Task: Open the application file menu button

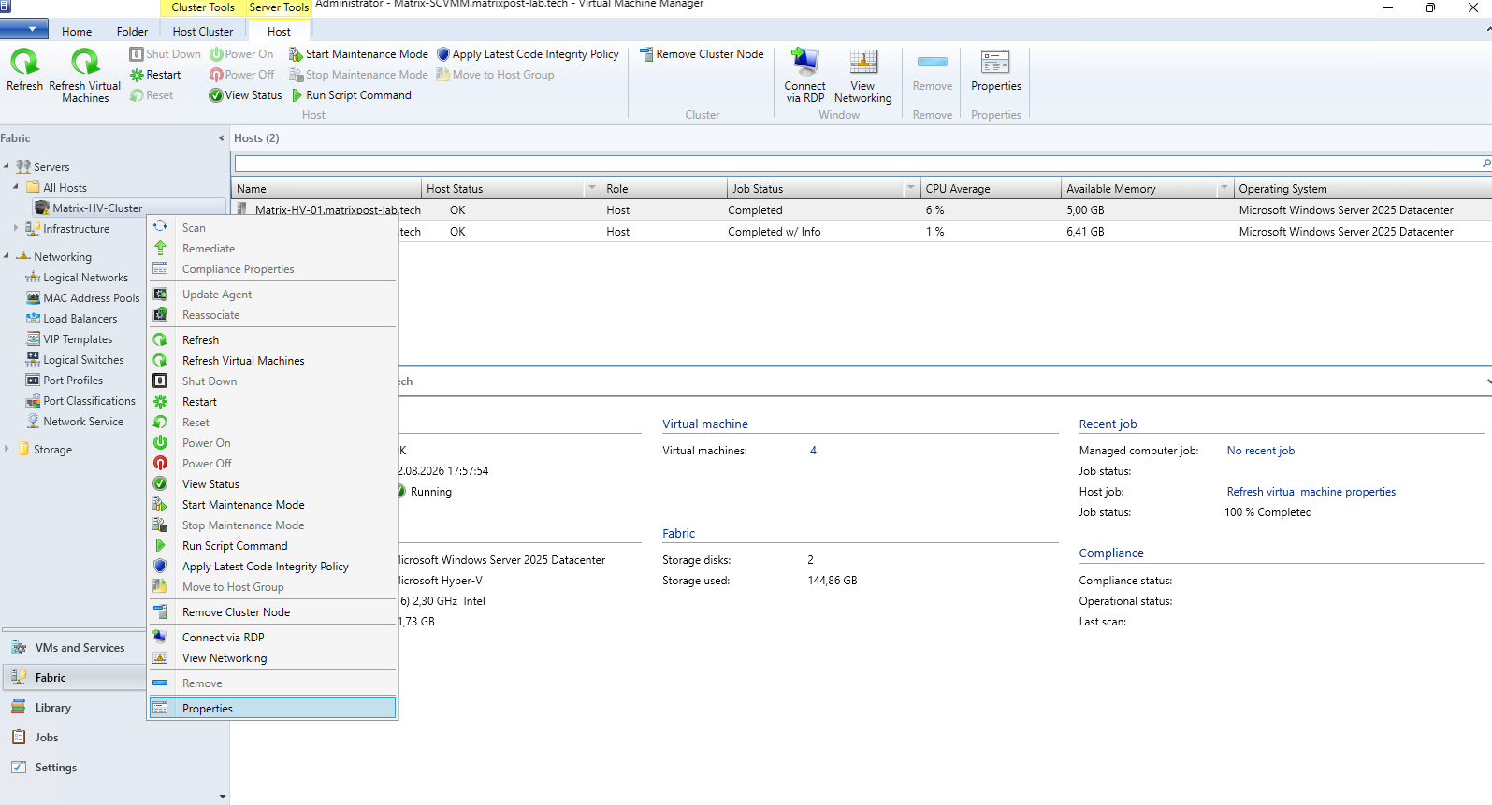Action: click(24, 29)
